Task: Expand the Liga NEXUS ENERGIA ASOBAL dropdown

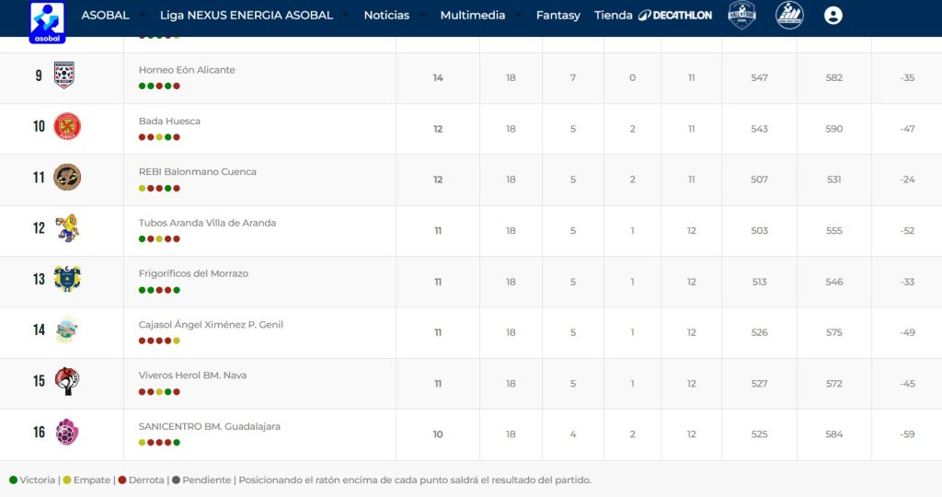Action: (255, 16)
